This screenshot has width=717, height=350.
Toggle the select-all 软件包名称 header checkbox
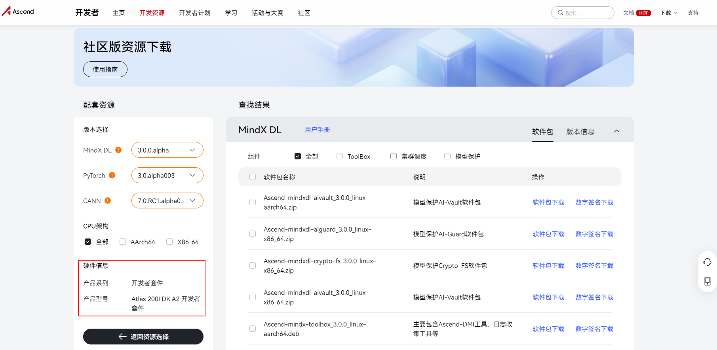(x=253, y=177)
